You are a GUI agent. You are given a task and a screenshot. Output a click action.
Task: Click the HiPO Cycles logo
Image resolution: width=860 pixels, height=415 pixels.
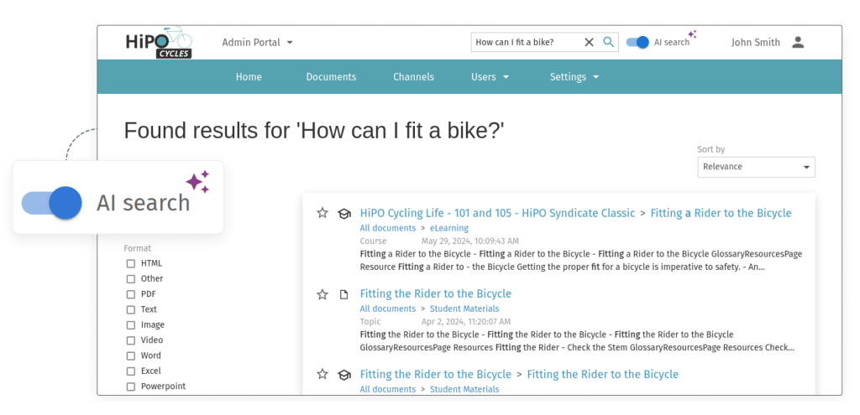click(159, 42)
